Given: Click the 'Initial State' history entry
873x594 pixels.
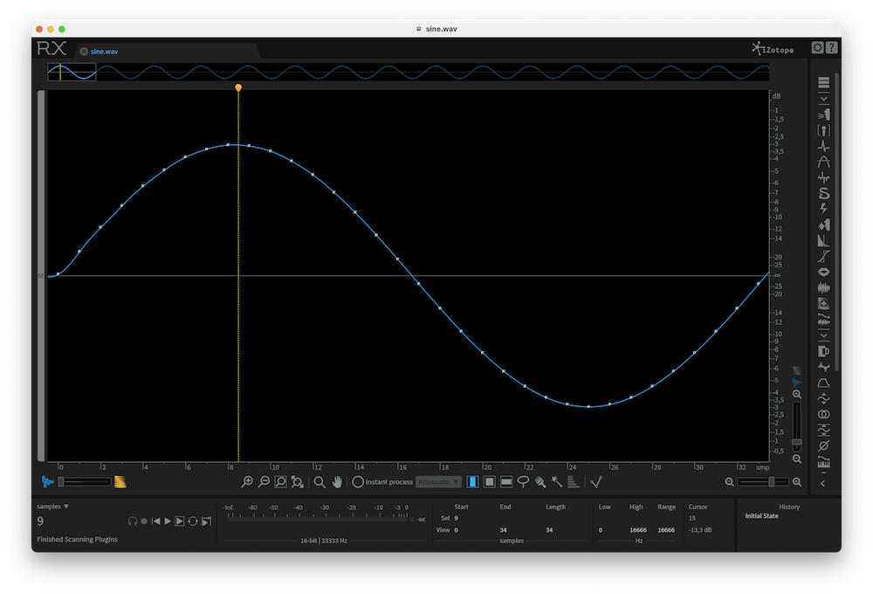Looking at the screenshot, I should click(x=761, y=516).
